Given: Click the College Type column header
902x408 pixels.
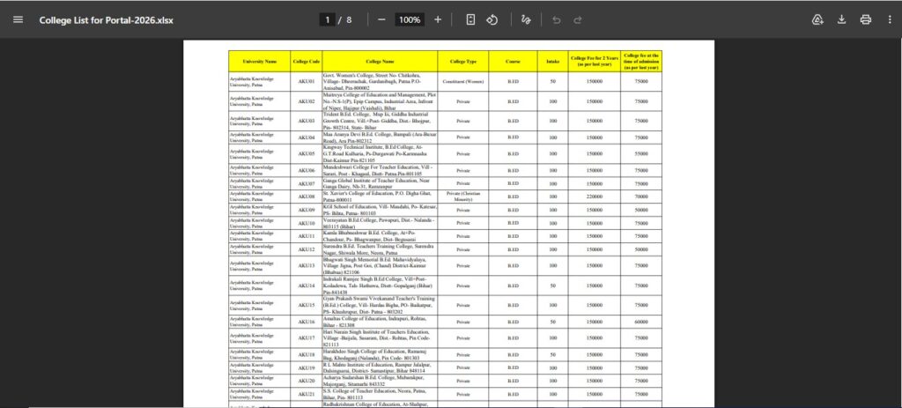Looking at the screenshot, I should click(x=463, y=61).
